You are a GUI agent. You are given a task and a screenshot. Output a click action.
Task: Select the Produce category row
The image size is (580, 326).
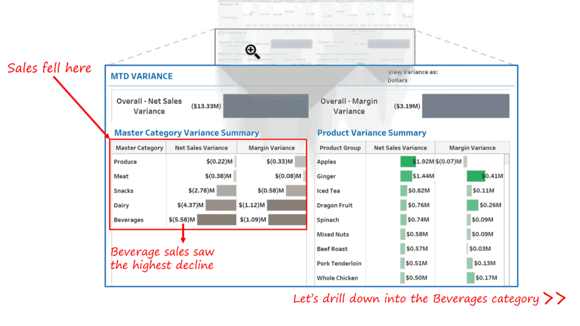pos(209,161)
